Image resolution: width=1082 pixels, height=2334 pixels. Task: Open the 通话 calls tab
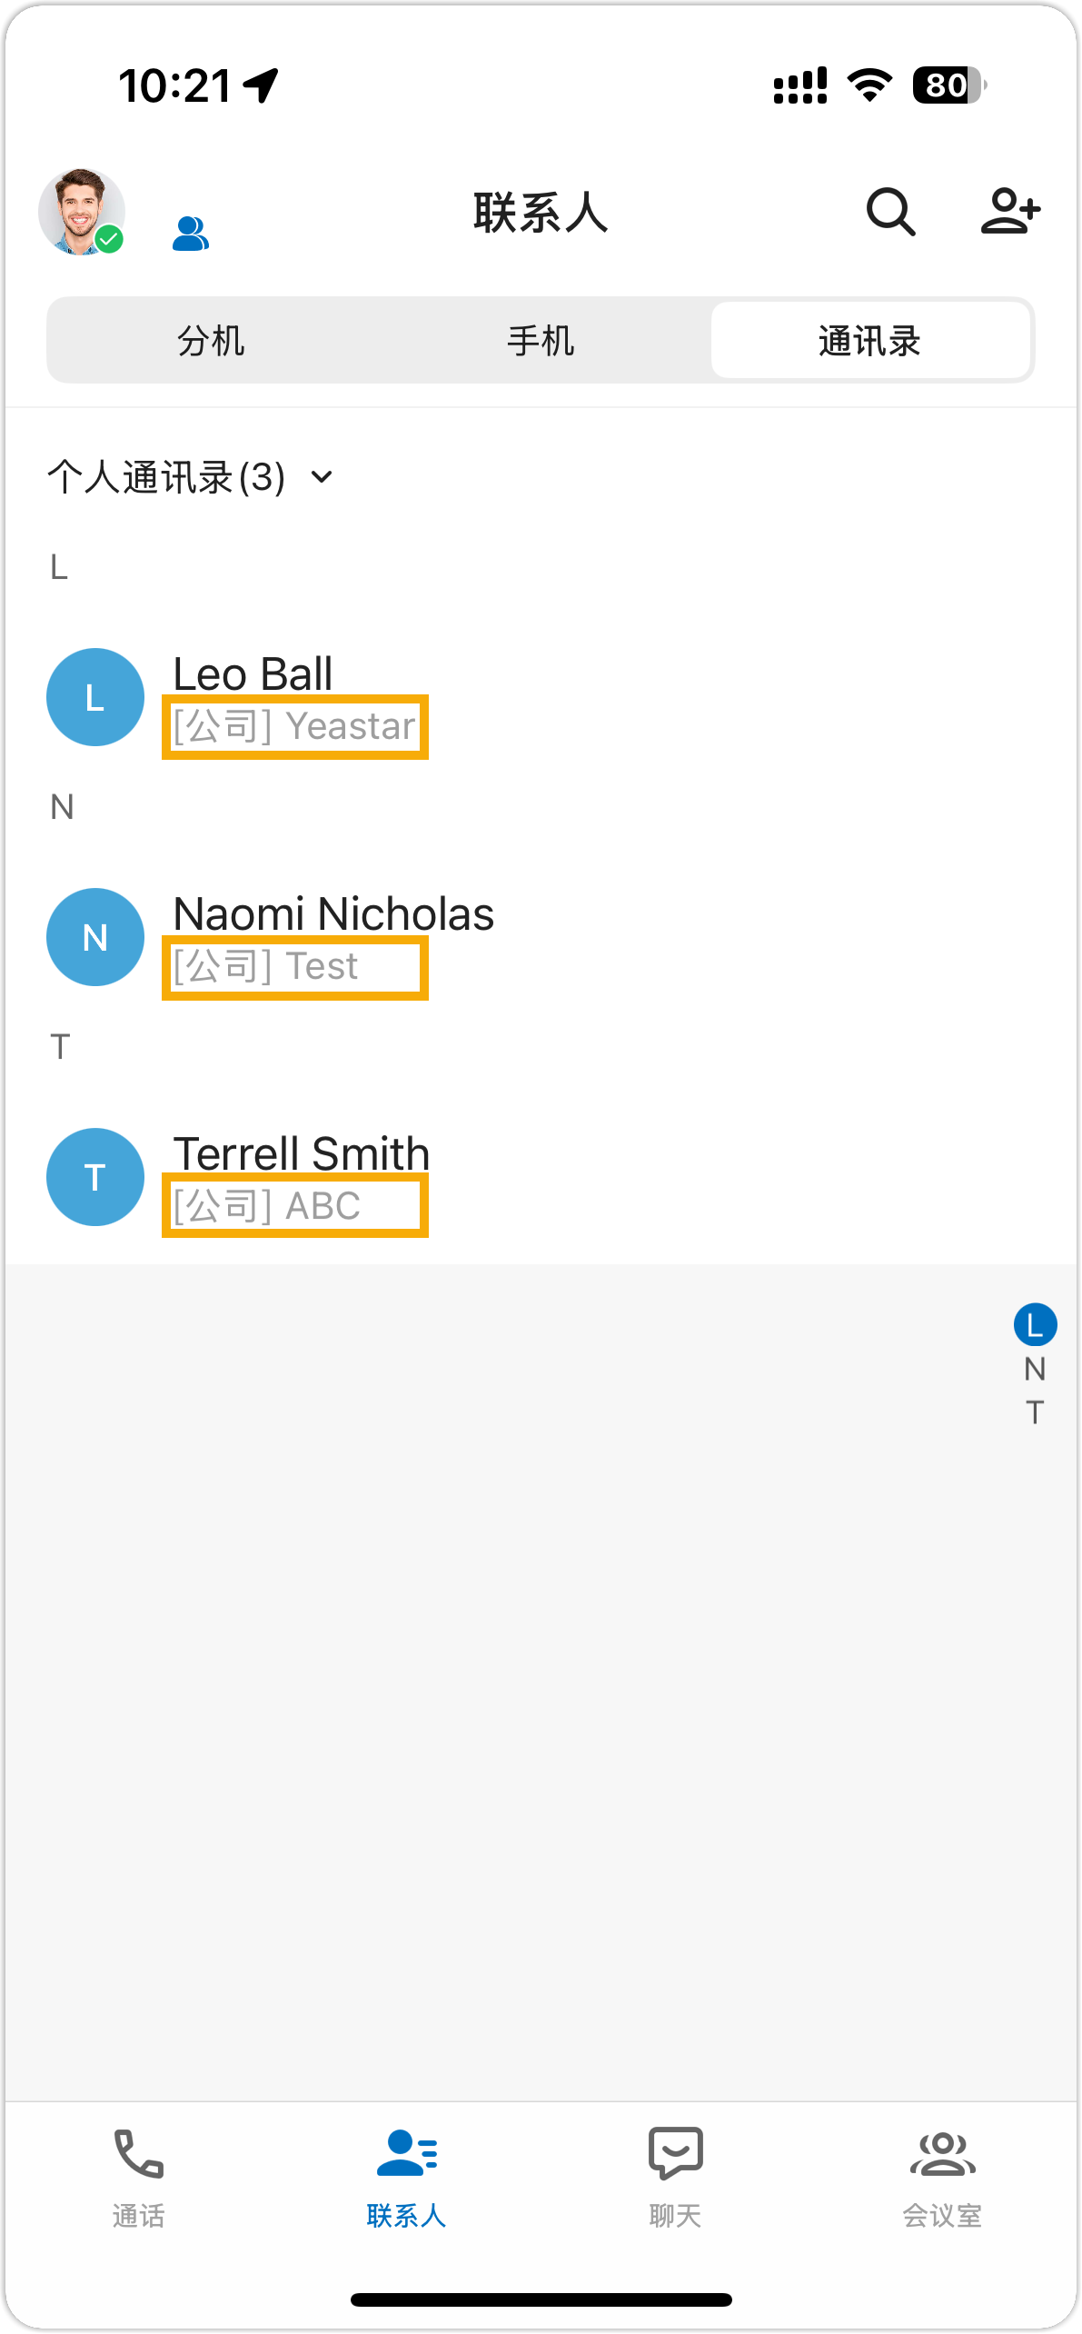[x=138, y=2176]
